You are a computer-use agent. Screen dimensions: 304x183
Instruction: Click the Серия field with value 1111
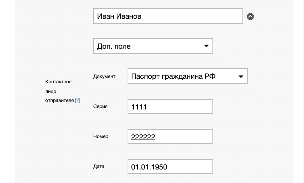pyautogui.click(x=170, y=107)
